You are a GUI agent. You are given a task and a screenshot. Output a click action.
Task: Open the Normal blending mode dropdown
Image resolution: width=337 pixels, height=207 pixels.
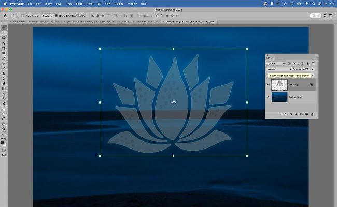(x=279, y=69)
